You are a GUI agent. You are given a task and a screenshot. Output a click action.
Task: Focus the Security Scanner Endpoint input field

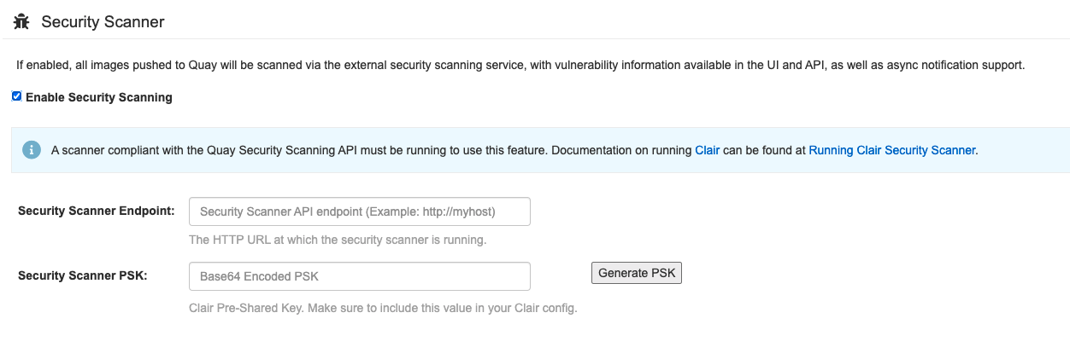pyautogui.click(x=359, y=211)
